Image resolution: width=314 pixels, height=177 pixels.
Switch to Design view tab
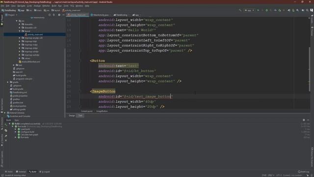72,116
